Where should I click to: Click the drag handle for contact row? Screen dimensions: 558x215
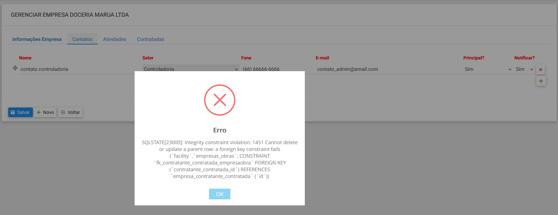tap(15, 68)
